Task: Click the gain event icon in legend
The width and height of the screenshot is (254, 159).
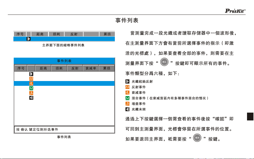Action: 127,104
